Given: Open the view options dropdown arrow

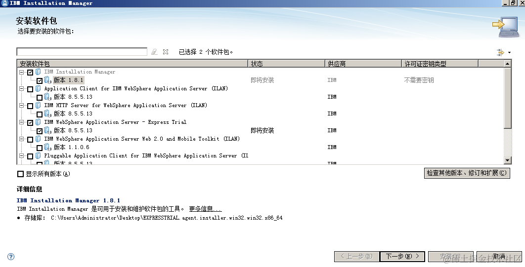Looking at the screenshot, I should pos(509,52).
